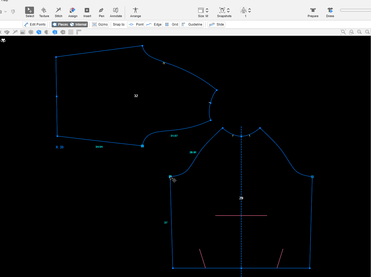Image resolution: width=371 pixels, height=277 pixels.
Task: Click the butterfly icon on the canvas corner
Action: point(3,41)
